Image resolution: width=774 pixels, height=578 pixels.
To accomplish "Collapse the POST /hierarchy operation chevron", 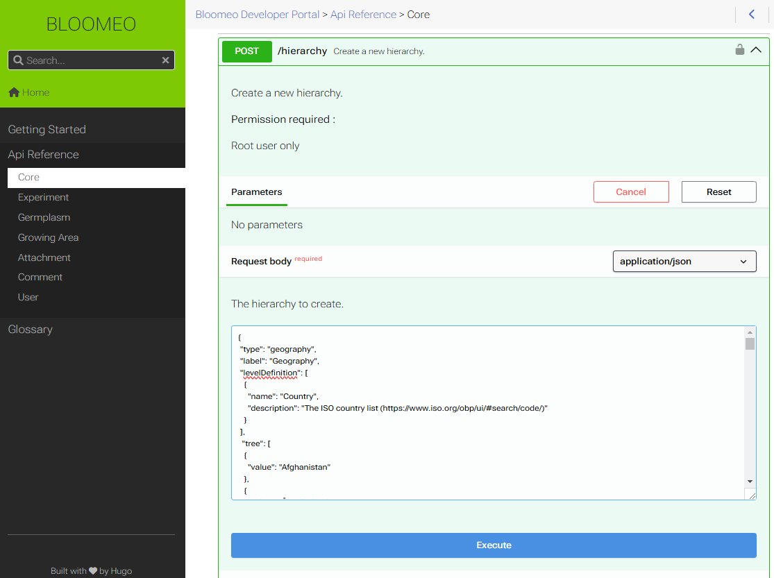I will 756,50.
